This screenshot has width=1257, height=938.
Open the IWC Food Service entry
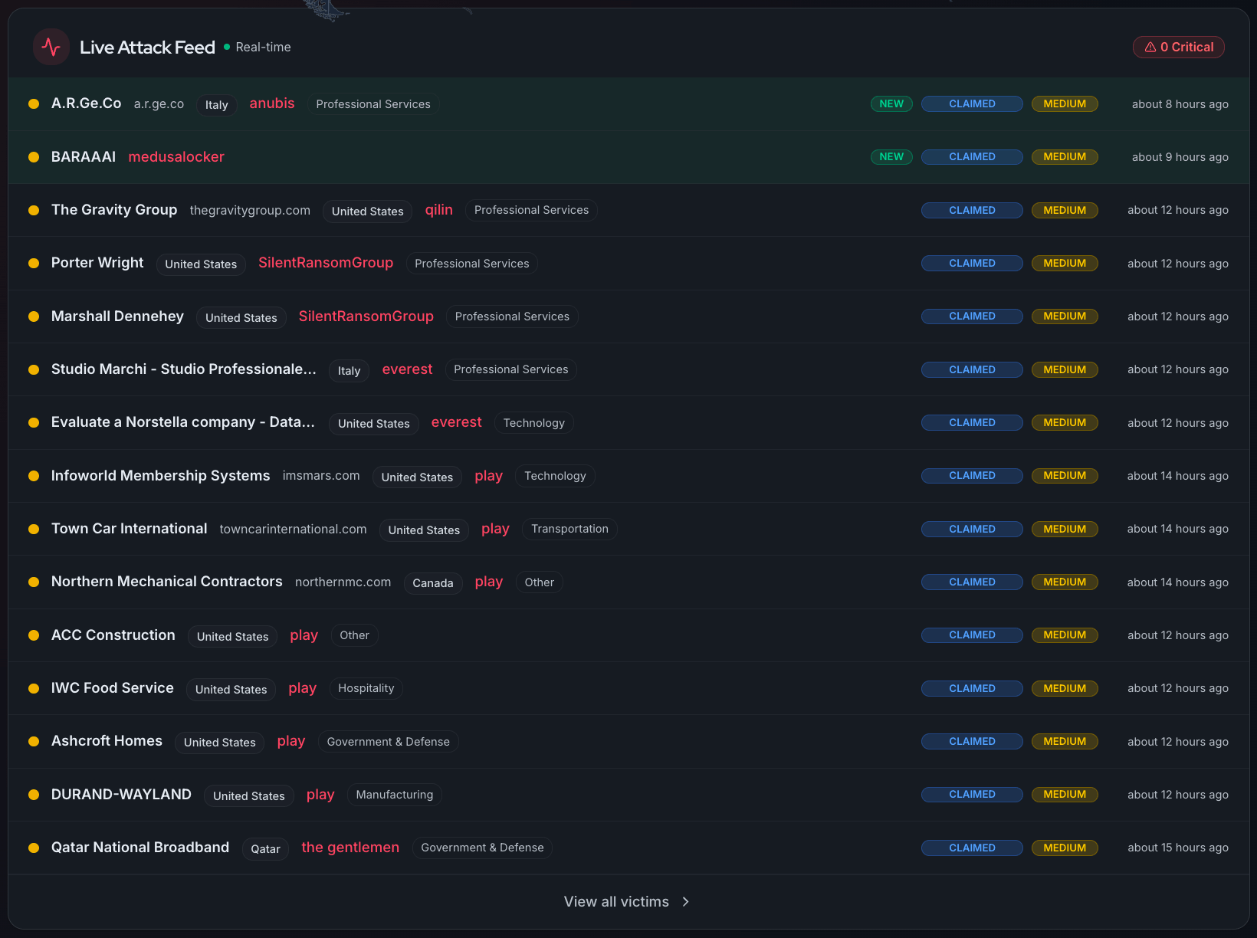pos(112,688)
